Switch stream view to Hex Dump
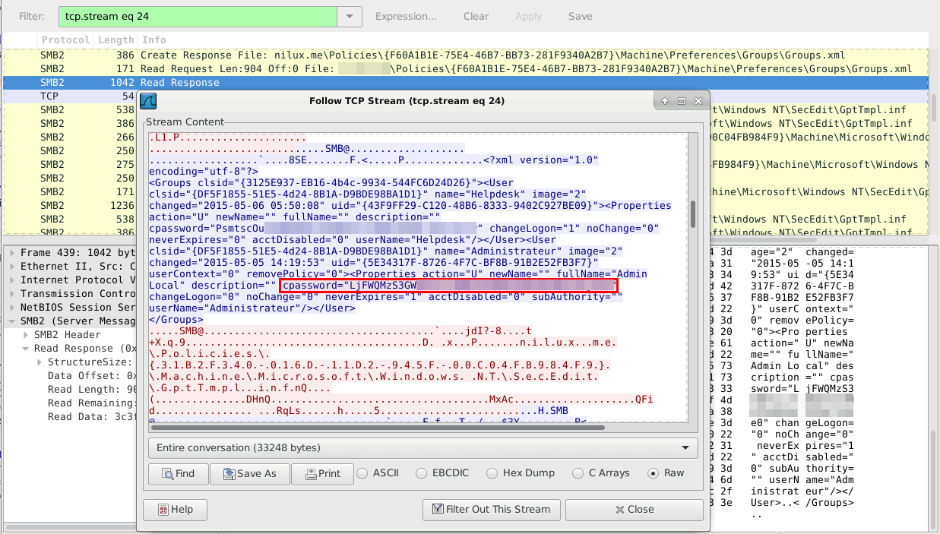This screenshot has width=940, height=534. coord(492,473)
